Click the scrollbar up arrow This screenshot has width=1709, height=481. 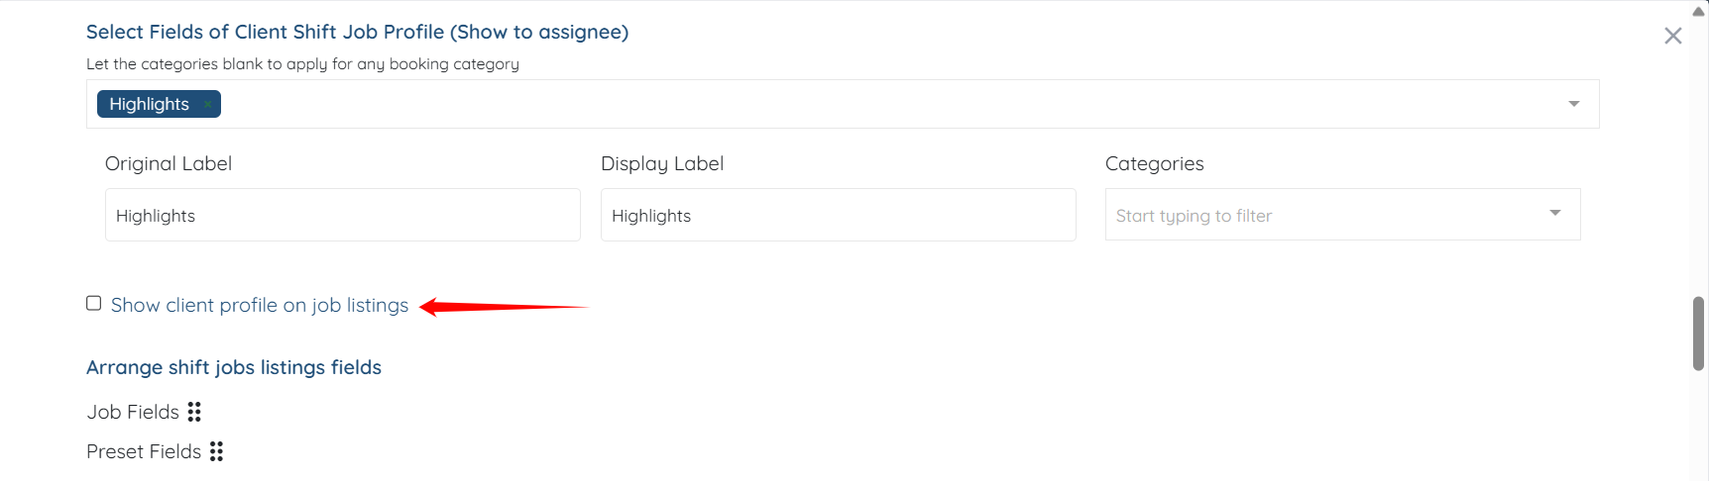point(1698,11)
